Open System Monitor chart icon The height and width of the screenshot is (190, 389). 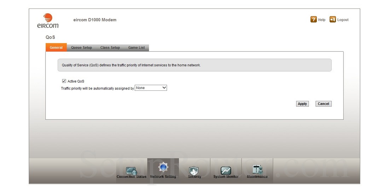pos(226,171)
